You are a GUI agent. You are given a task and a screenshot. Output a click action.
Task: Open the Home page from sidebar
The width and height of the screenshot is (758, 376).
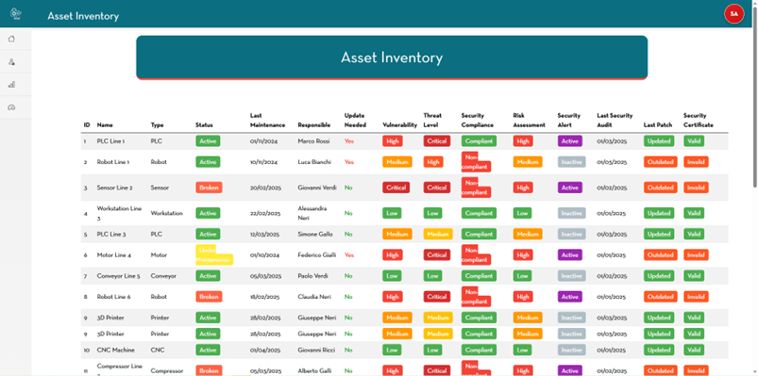coord(11,39)
